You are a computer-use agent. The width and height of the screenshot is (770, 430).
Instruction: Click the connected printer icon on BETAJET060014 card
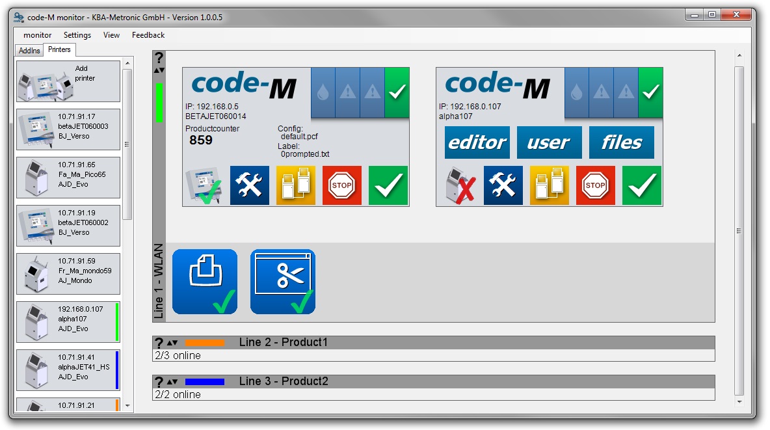[x=204, y=185]
